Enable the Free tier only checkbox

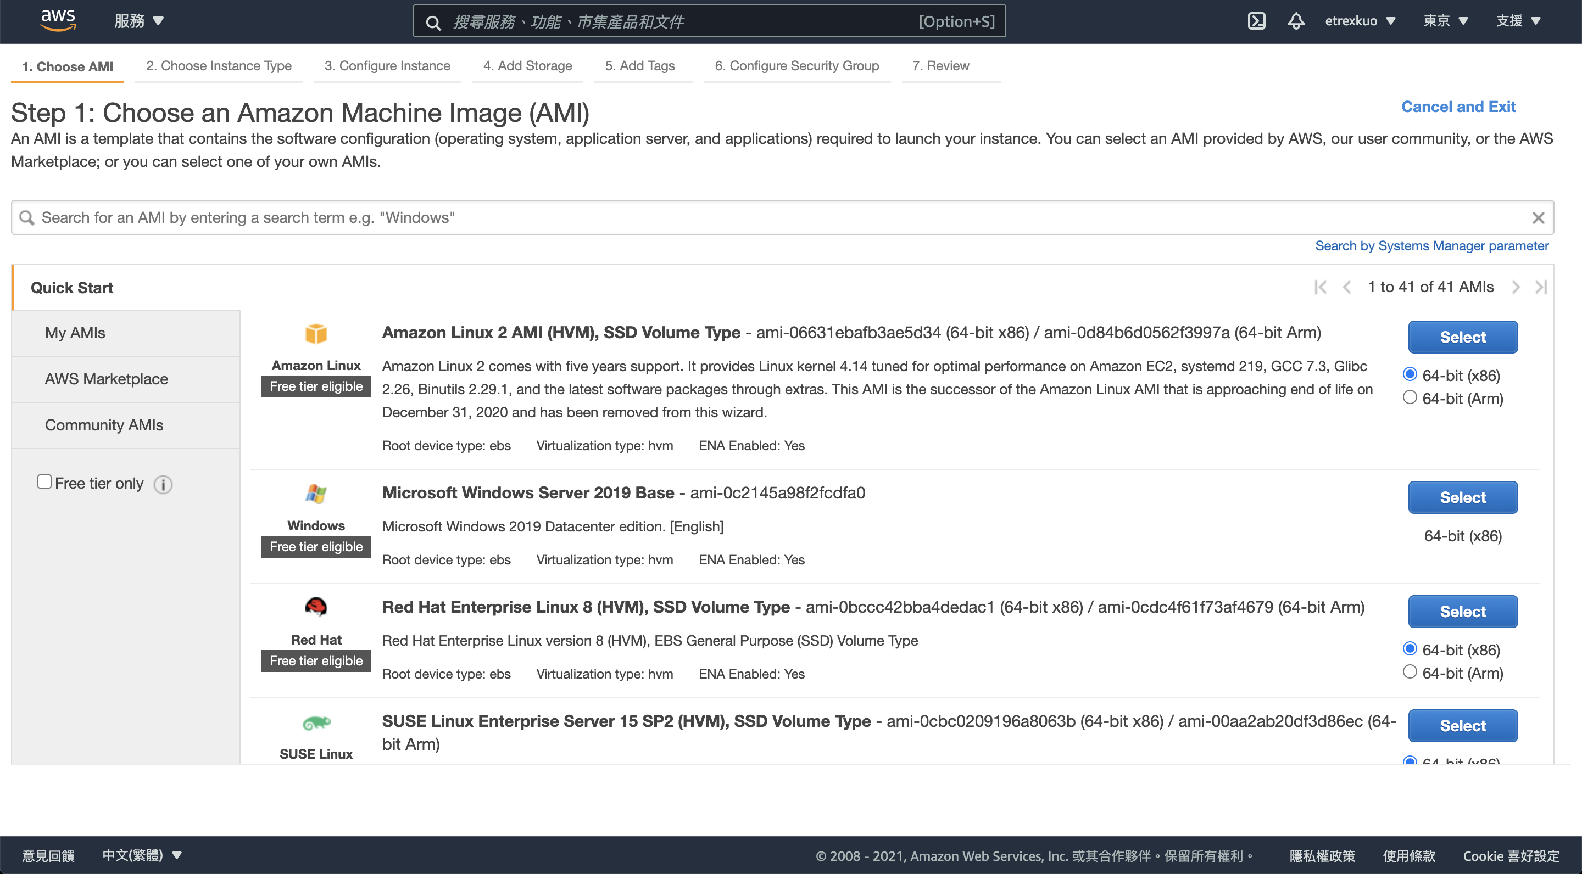point(44,482)
